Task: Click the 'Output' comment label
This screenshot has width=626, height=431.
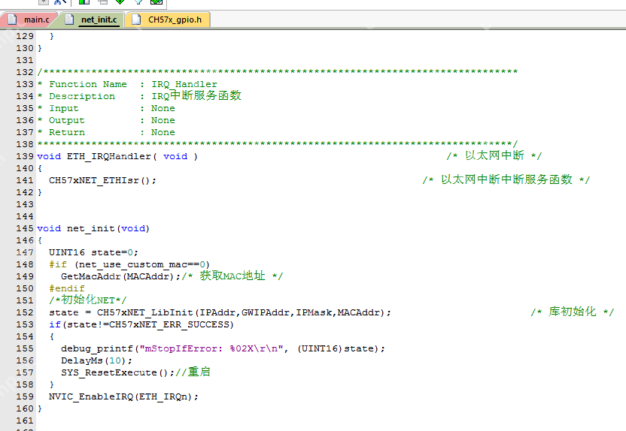Action: click(67, 120)
